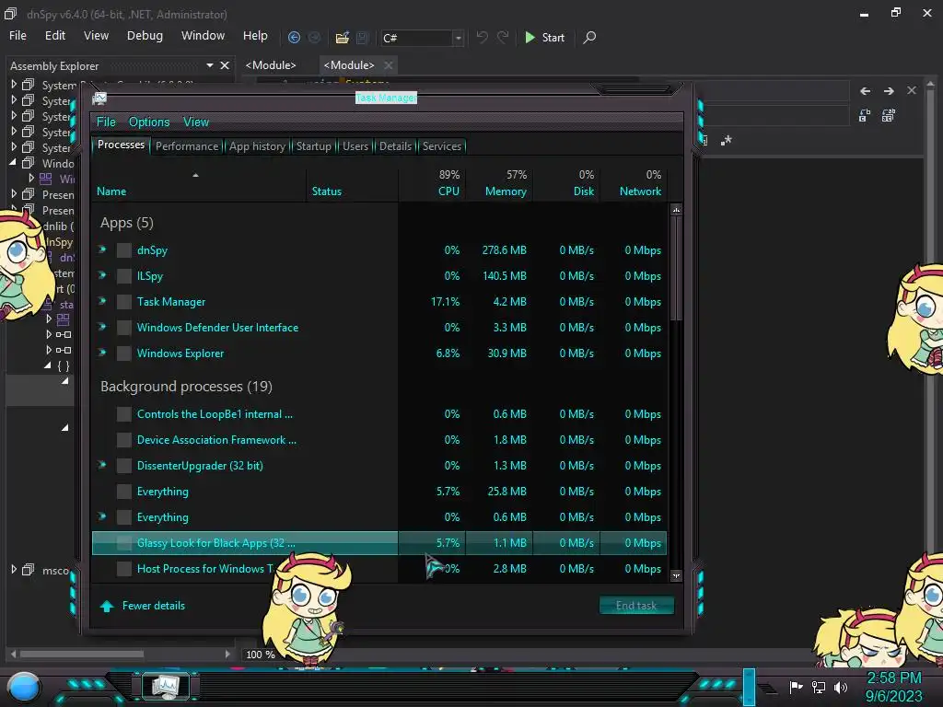
Task: Open dnSpy File menu
Action: click(x=17, y=36)
